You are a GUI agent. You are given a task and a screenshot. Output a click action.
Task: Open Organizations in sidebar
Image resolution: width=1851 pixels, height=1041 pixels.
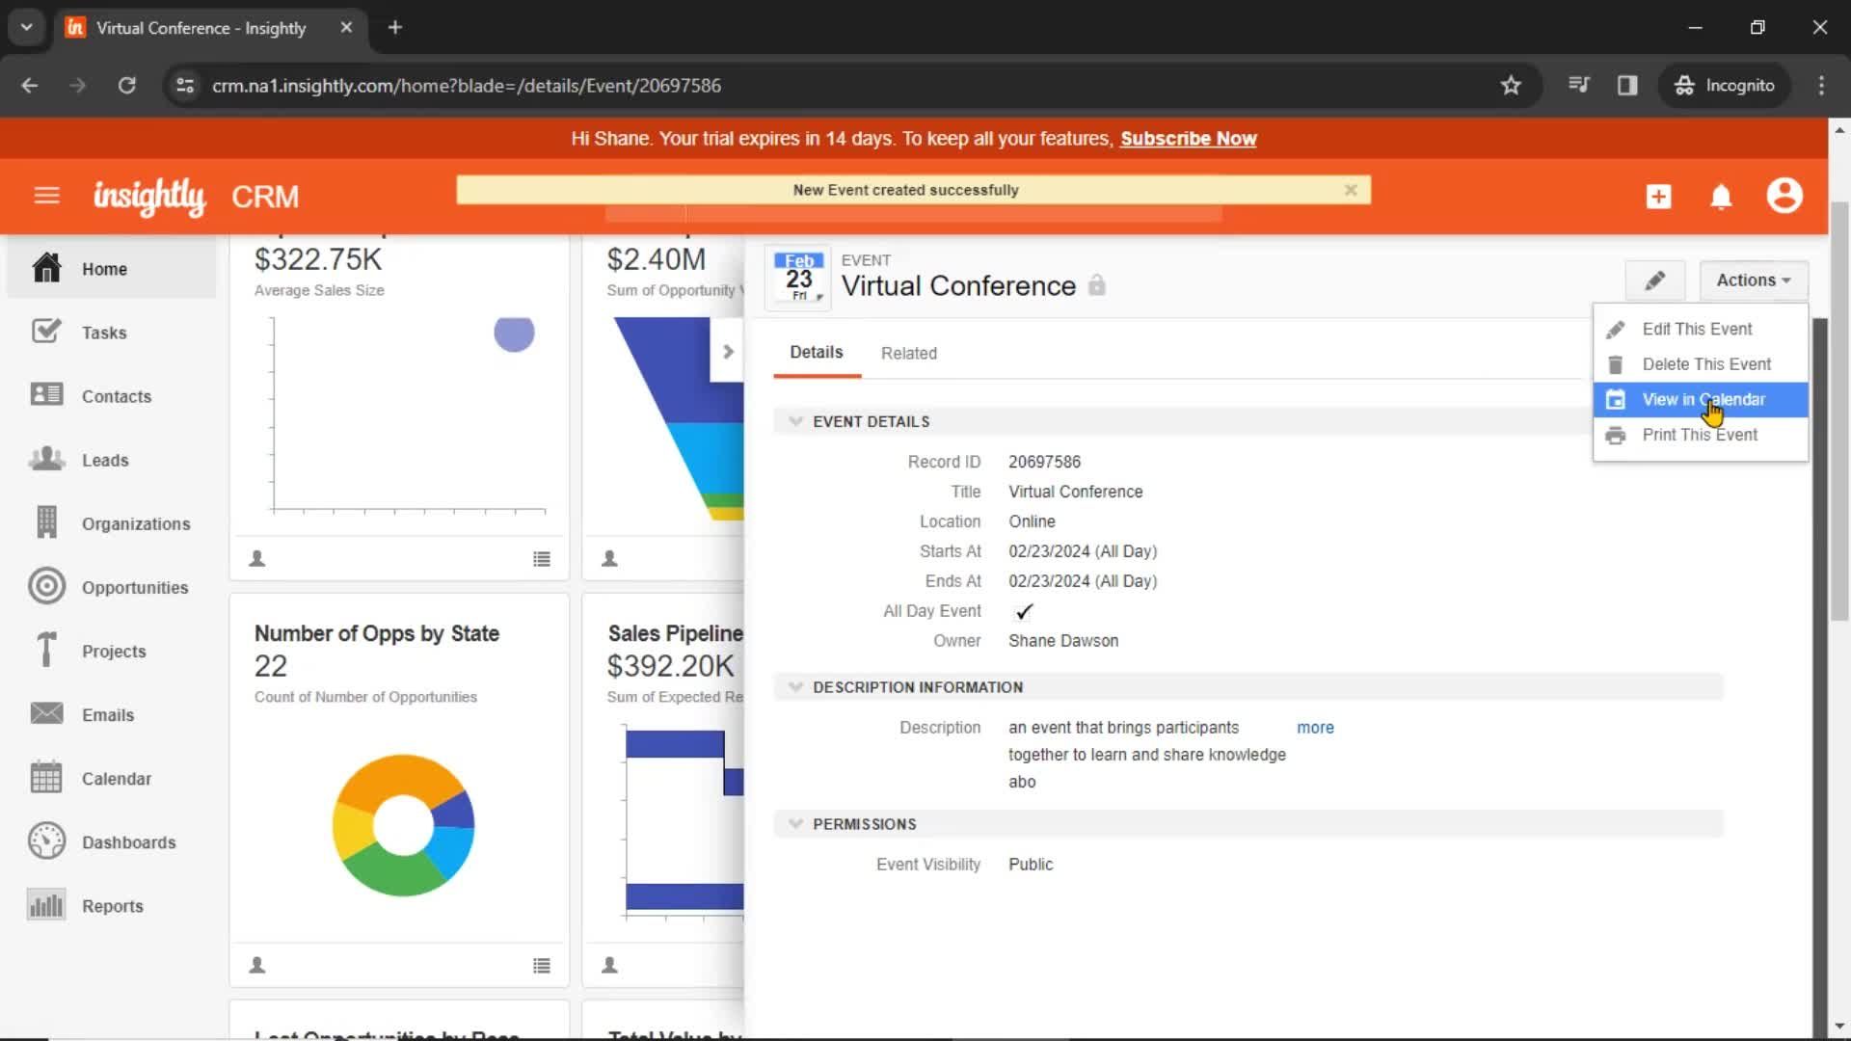[x=136, y=522]
